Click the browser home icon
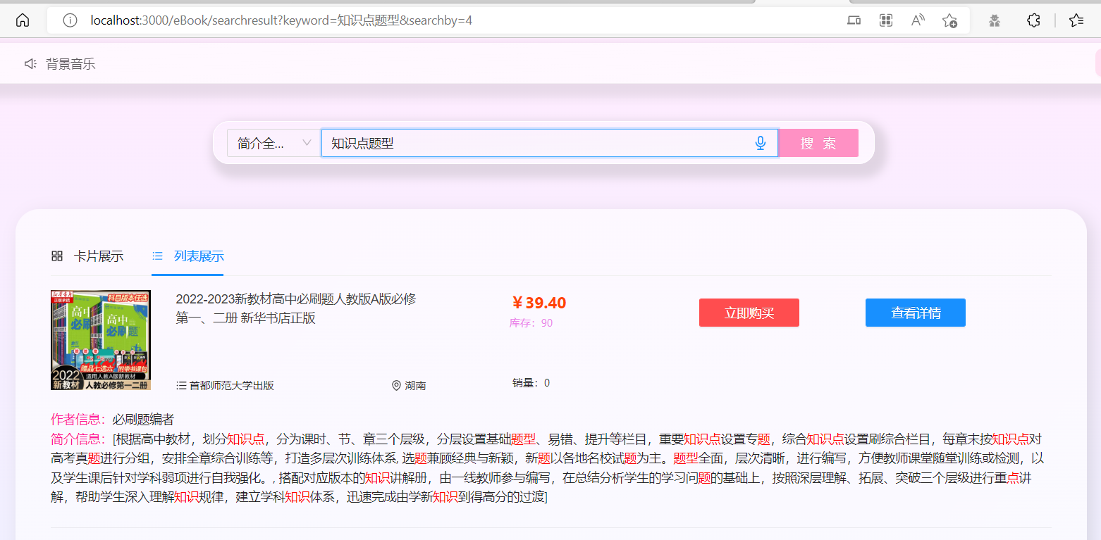Viewport: 1101px width, 540px height. (x=23, y=20)
